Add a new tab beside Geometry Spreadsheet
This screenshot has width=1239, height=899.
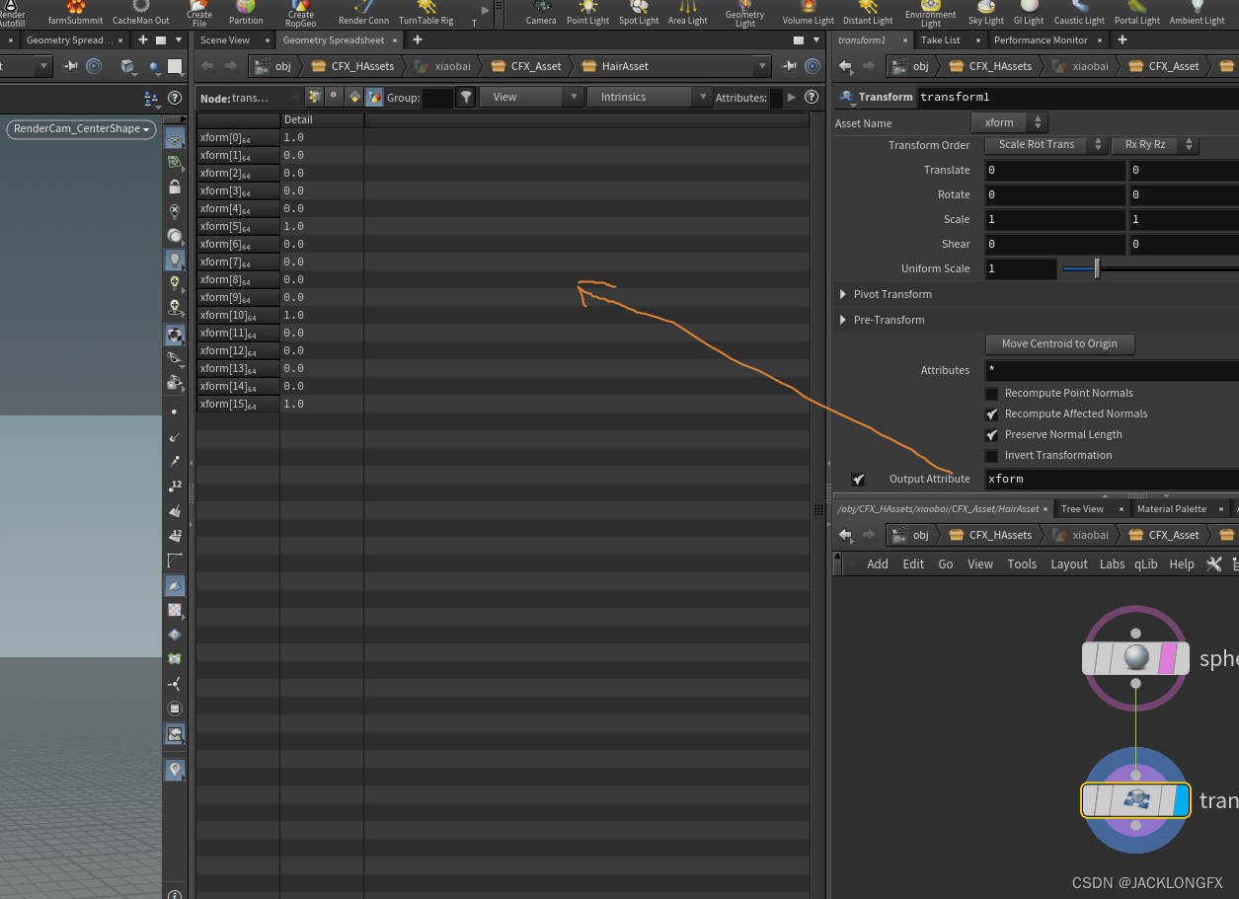tap(418, 39)
